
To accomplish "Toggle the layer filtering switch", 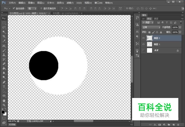I will (x=181, y=22).
